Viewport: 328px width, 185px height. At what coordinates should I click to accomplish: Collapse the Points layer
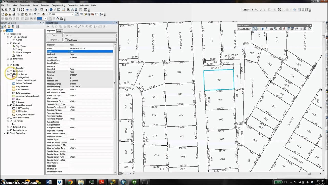[x=8, y=65]
